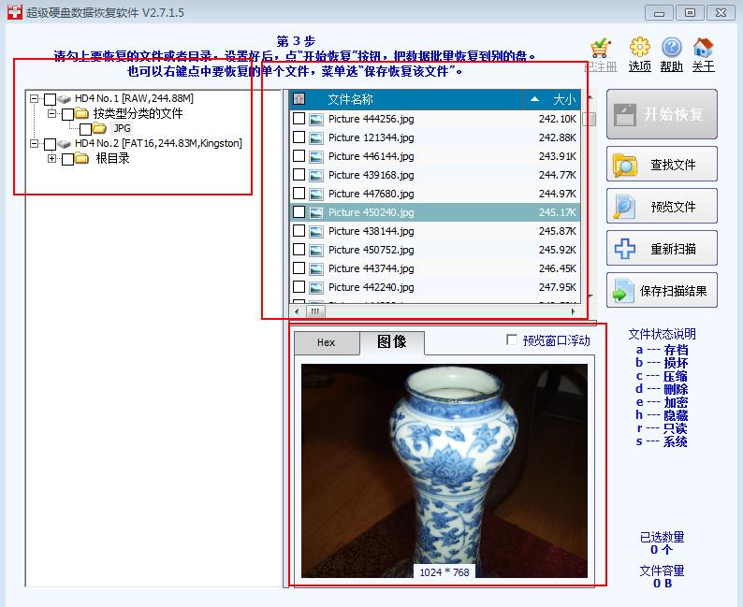
Task: Click the image icon of Picture 450752.jpg
Action: point(316,251)
